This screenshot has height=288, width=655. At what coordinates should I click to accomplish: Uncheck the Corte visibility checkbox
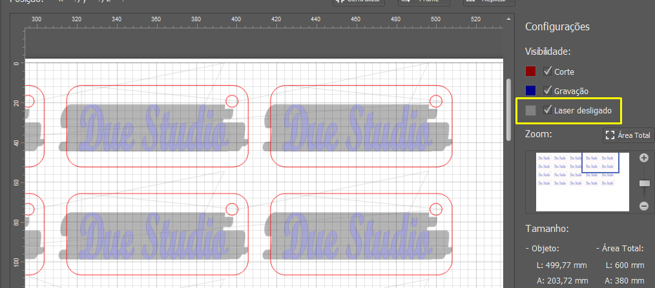[x=547, y=71]
